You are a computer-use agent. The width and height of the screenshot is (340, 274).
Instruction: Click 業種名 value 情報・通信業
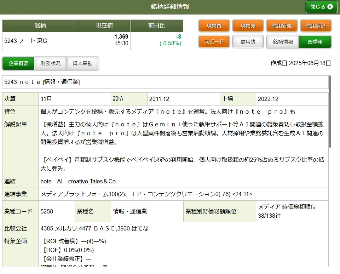(130, 211)
